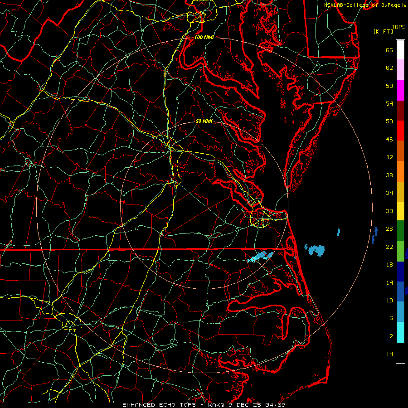Click the '9 DEC 25' date text
This screenshot has width=408, height=408.
coord(245,405)
